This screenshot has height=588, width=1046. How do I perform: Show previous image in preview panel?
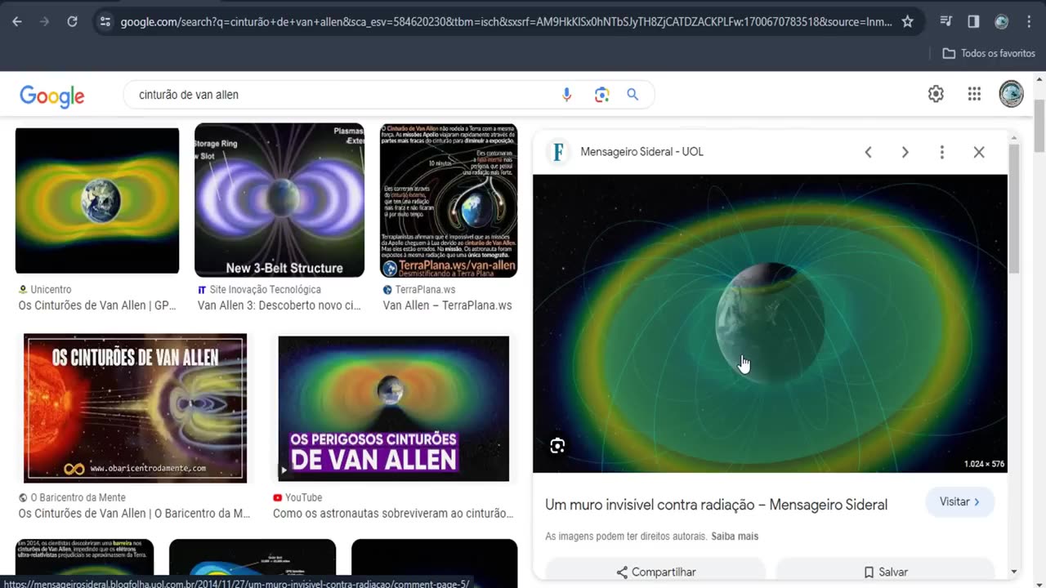869,152
